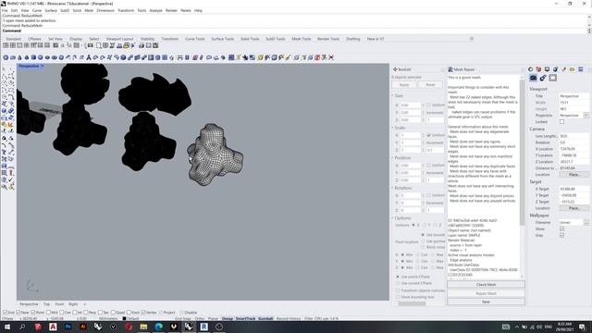Toggle the Quad object snap
The width and height of the screenshot is (592, 333).
click(113, 313)
